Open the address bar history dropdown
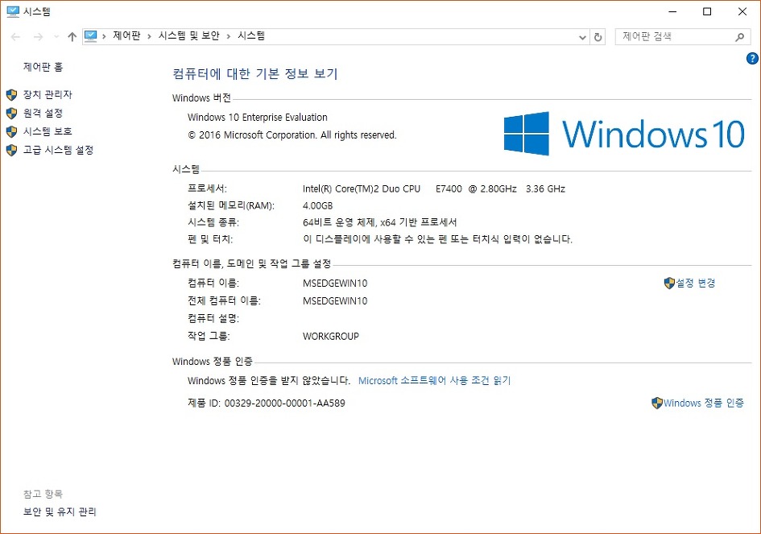 (x=582, y=37)
